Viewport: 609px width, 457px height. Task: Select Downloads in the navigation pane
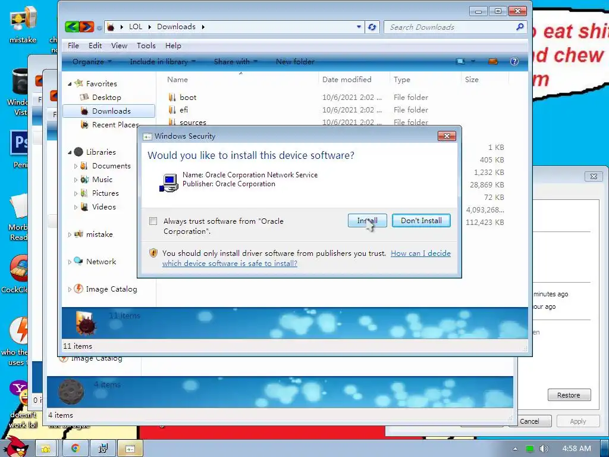click(x=109, y=111)
